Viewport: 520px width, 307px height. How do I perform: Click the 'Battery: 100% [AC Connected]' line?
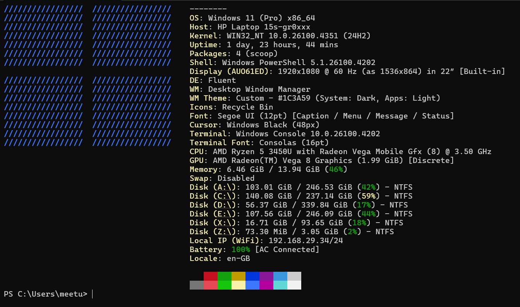tap(254, 249)
